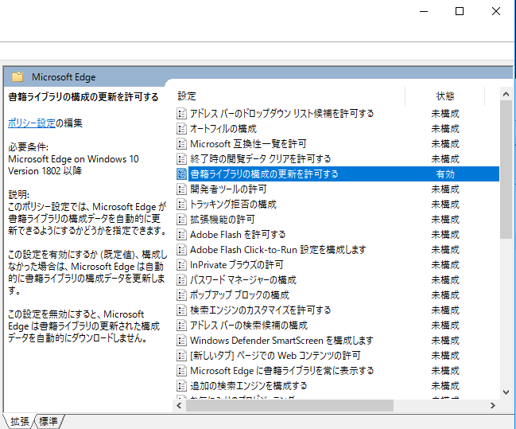Select 終了時の閲覧データ クリアを許可する setting

pos(261,159)
